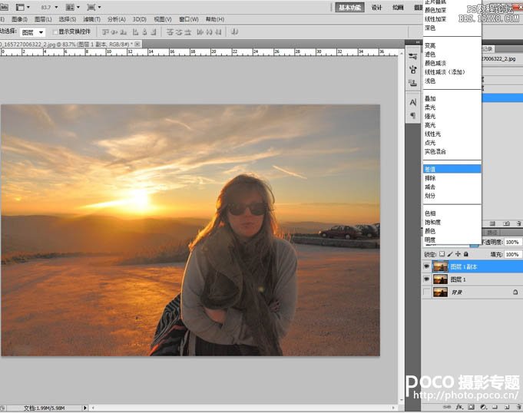Choose 叠加 blend mode from list
The image size is (523, 413).
coord(452,99)
